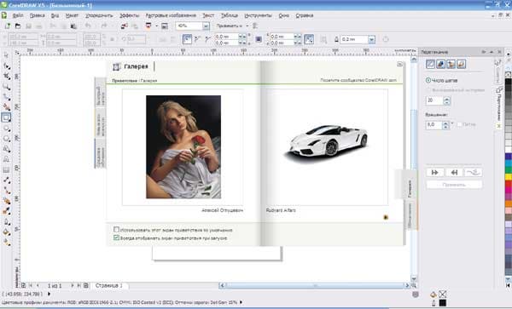
Task: Open the zoom level dropdown
Action: point(206,26)
